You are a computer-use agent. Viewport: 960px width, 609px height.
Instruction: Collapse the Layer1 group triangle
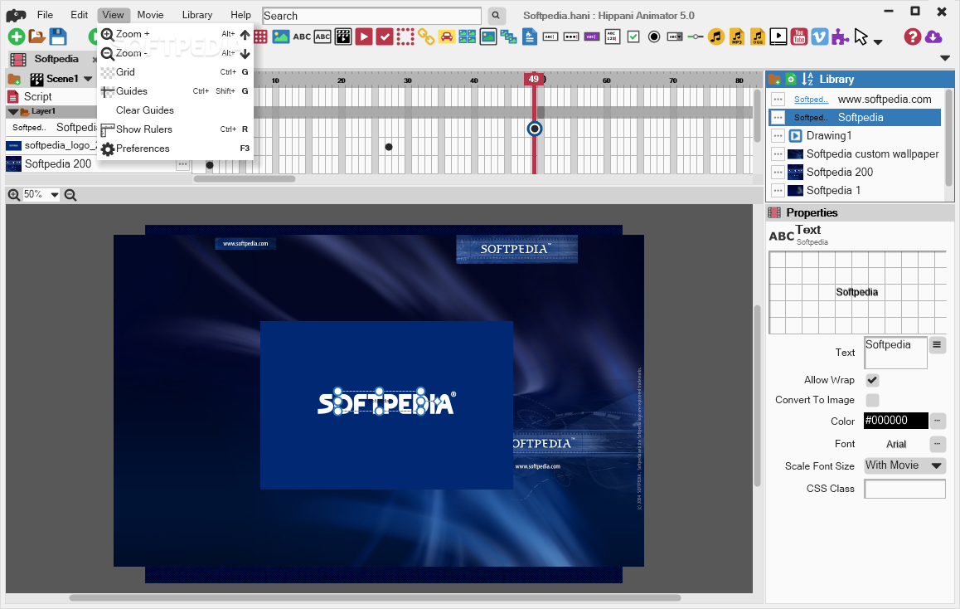(x=12, y=111)
